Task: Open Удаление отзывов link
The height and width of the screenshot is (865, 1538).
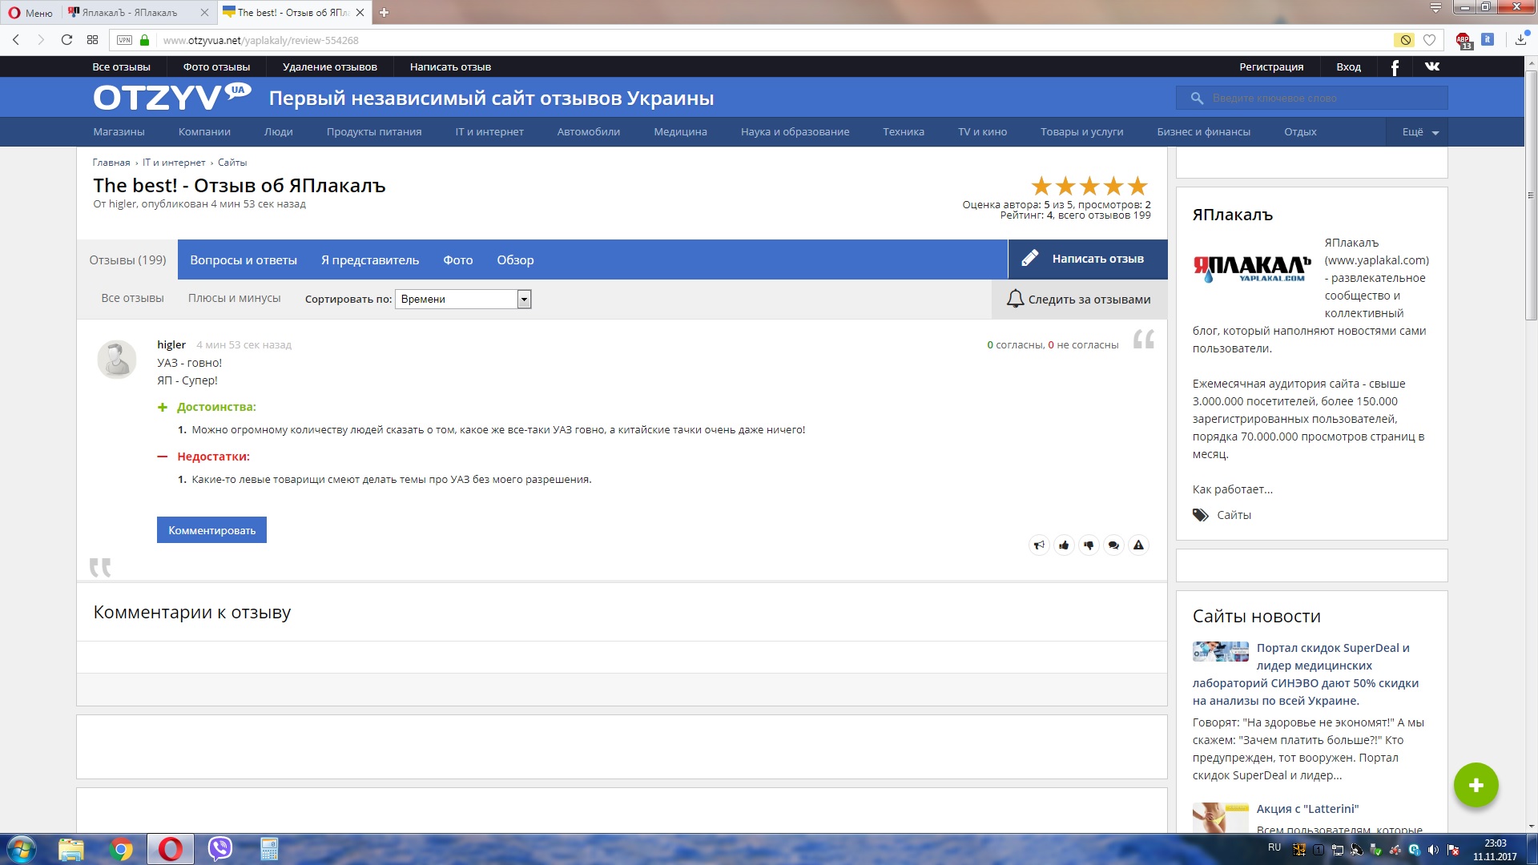Action: [x=330, y=67]
